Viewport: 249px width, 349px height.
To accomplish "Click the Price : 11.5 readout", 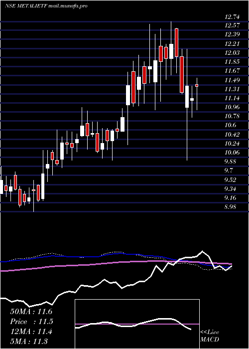I will click(x=31, y=322).
